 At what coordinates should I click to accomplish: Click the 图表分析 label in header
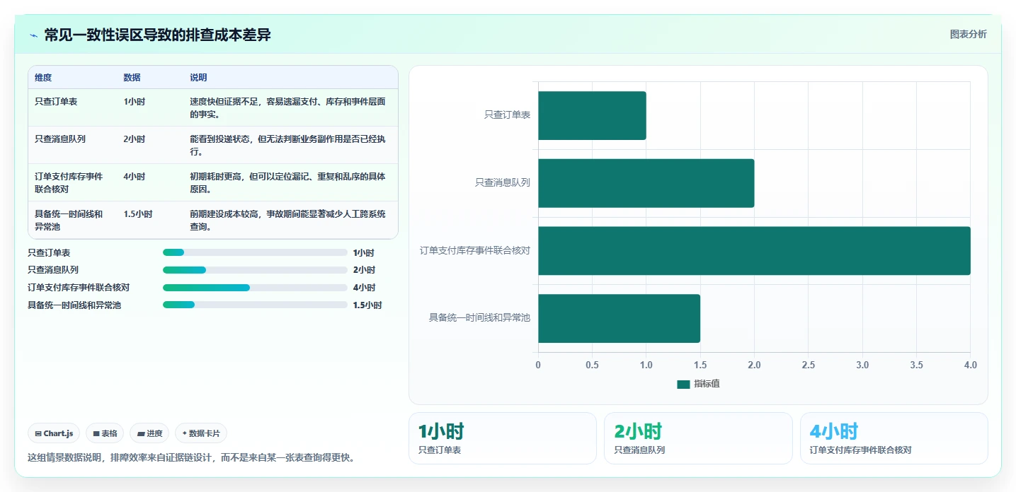(x=968, y=35)
